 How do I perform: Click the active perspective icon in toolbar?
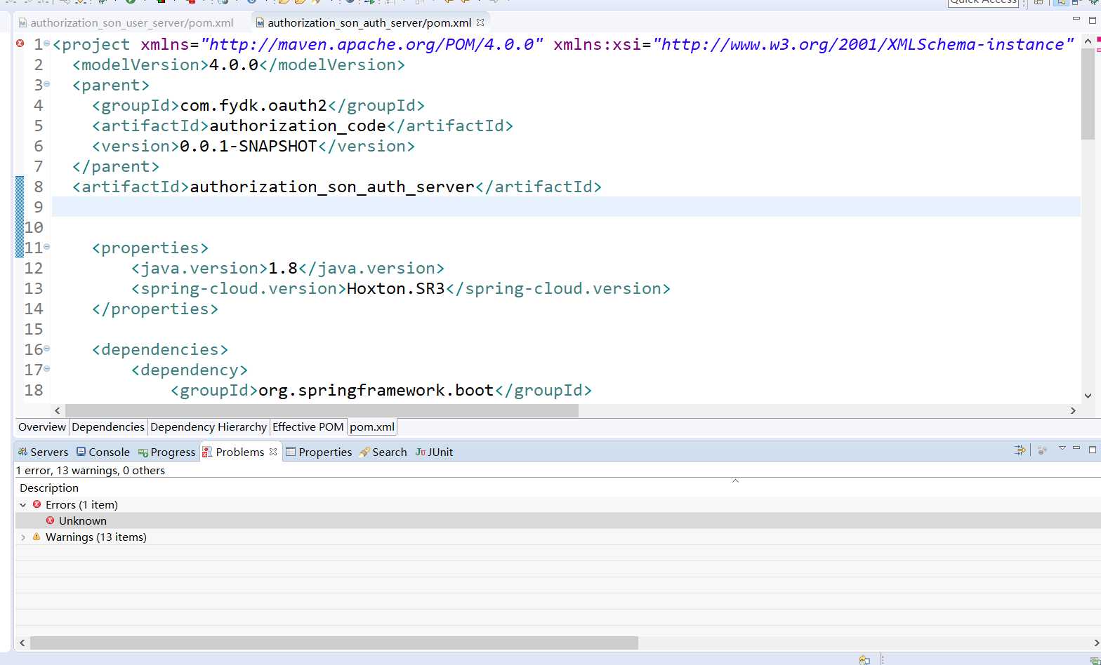click(1061, 2)
